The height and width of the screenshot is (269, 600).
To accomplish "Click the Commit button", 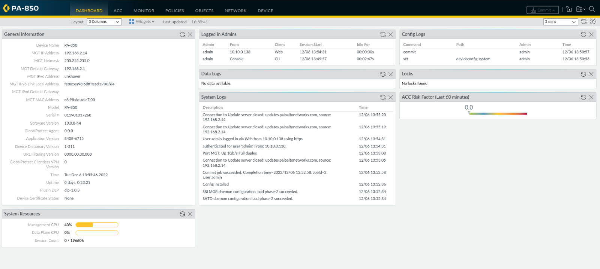I will (x=543, y=10).
